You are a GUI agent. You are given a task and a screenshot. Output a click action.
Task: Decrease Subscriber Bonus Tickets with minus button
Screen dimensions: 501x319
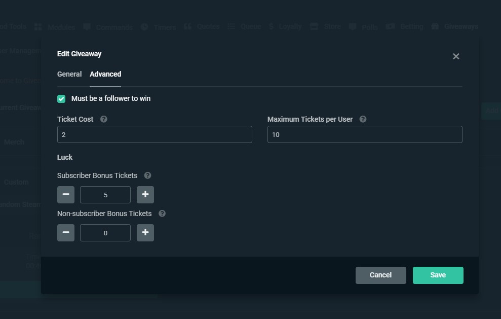tap(66, 195)
